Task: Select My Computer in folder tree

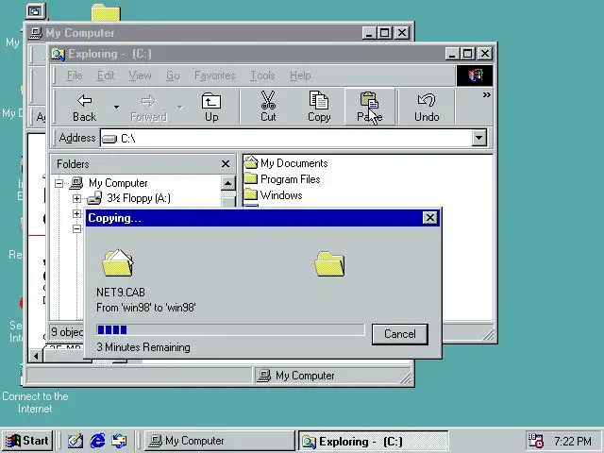Action: coord(118,183)
